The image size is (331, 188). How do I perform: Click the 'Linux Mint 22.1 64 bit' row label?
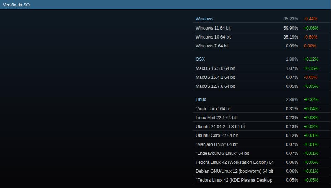(x=216, y=118)
